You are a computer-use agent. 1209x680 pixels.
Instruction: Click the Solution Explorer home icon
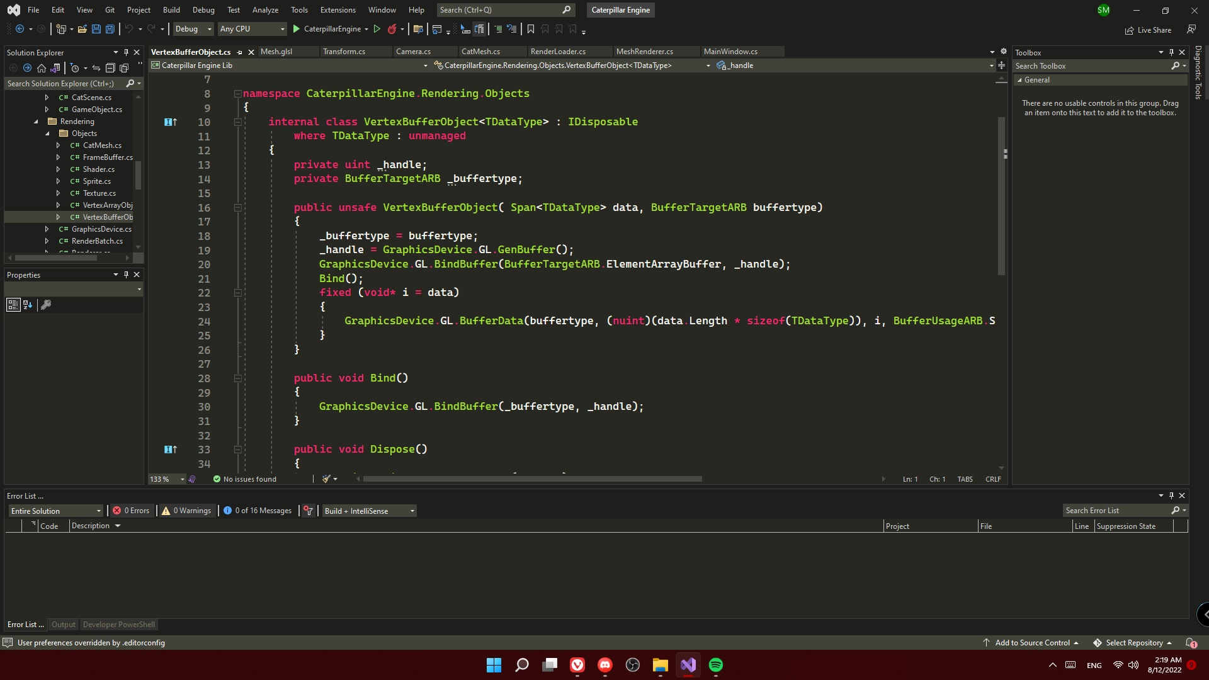coord(41,68)
